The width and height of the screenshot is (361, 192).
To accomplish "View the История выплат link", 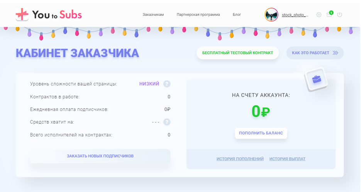I will 287,159.
